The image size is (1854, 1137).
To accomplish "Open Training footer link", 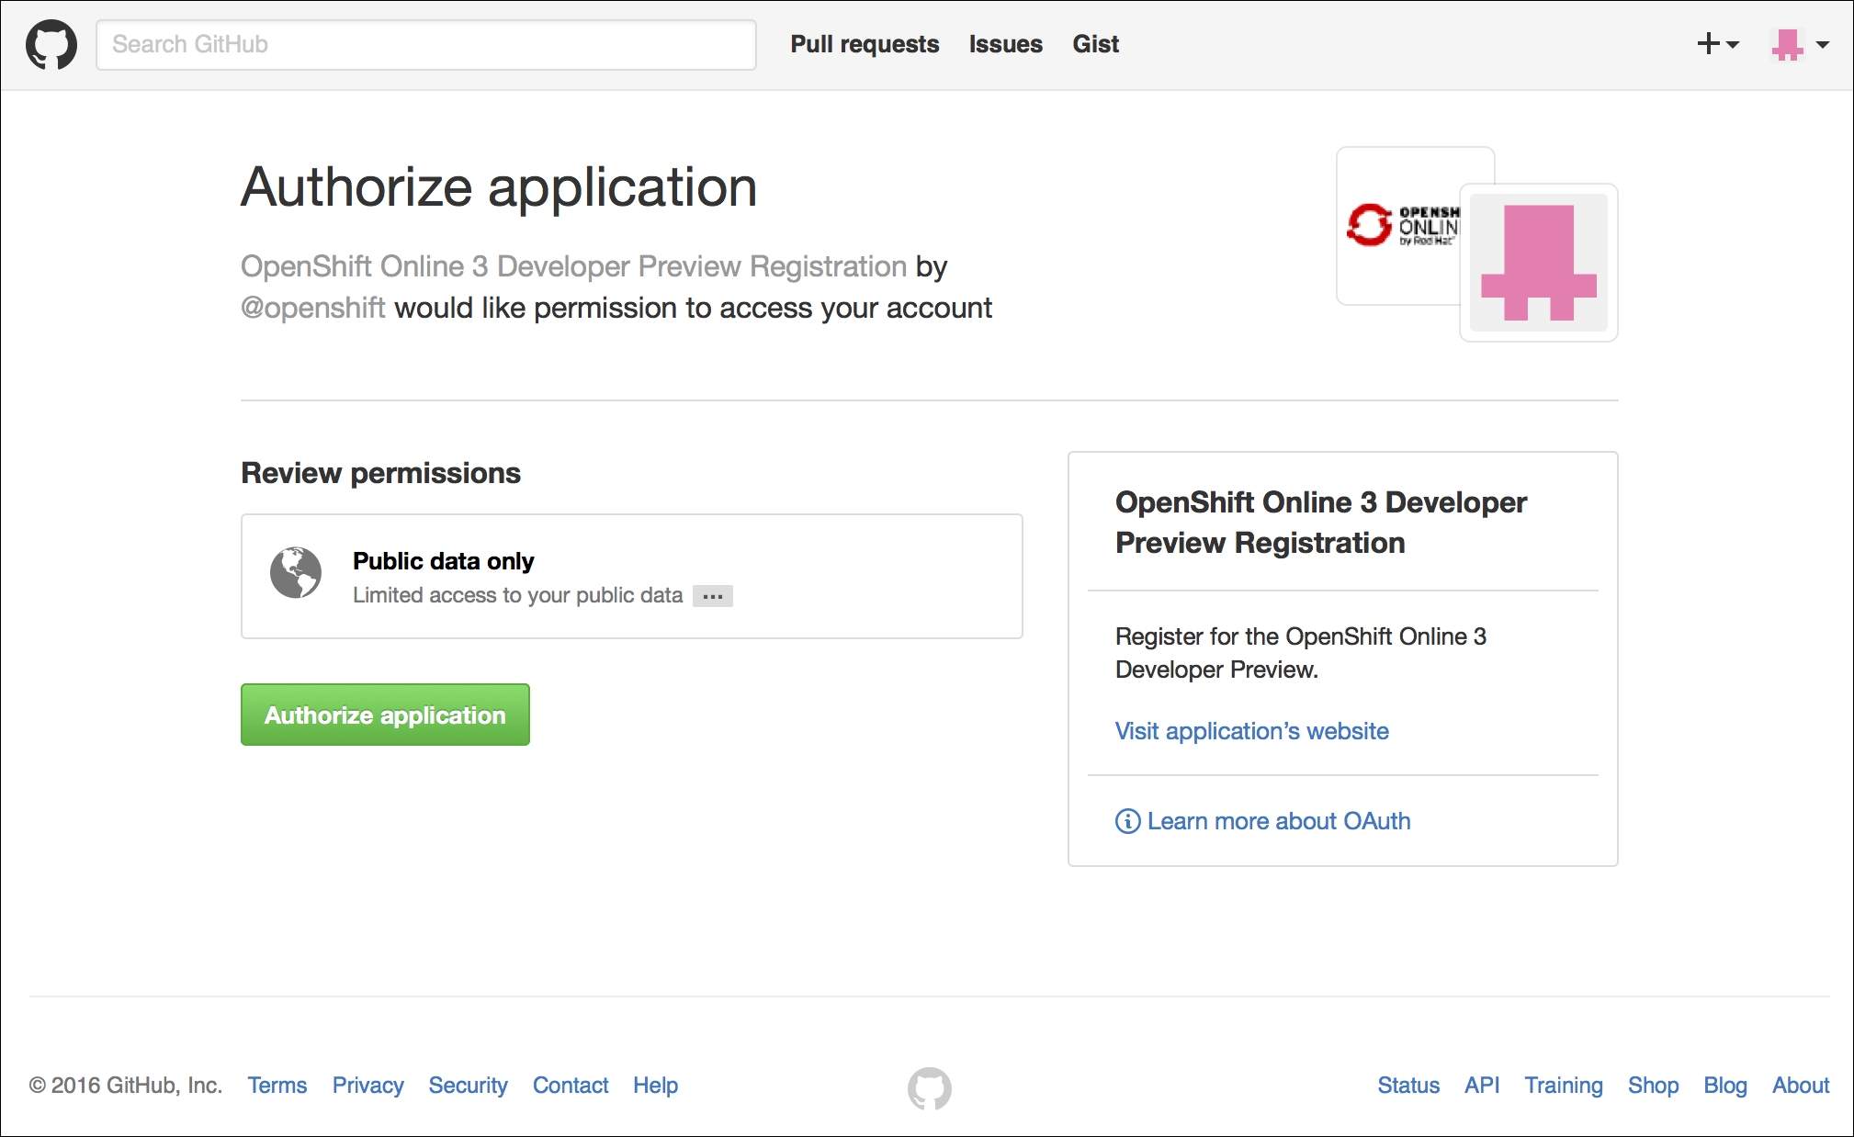I will tap(1564, 1085).
